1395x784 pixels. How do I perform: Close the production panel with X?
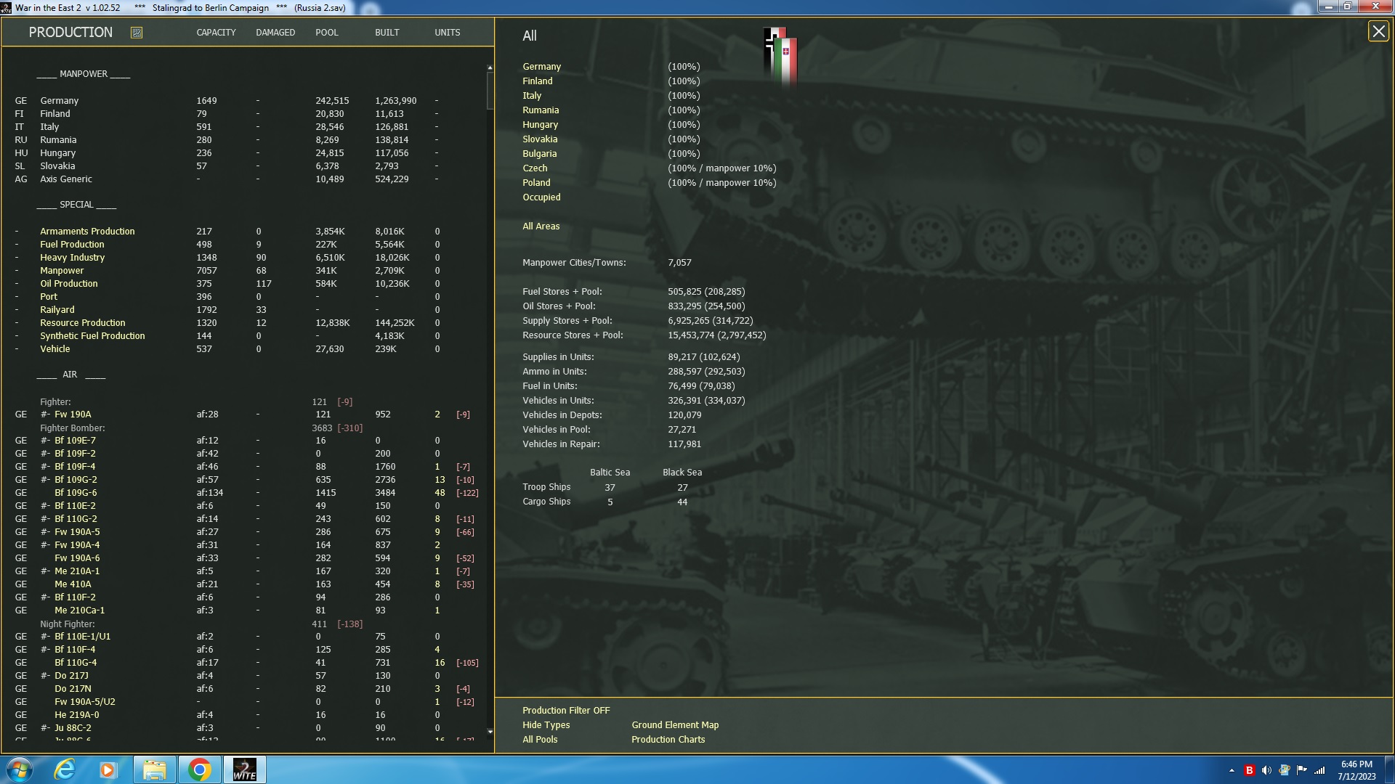(x=1378, y=32)
